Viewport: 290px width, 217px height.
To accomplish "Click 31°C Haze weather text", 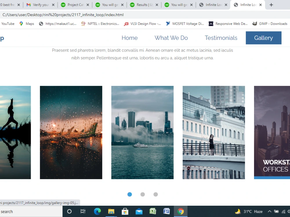I will coord(253,212).
